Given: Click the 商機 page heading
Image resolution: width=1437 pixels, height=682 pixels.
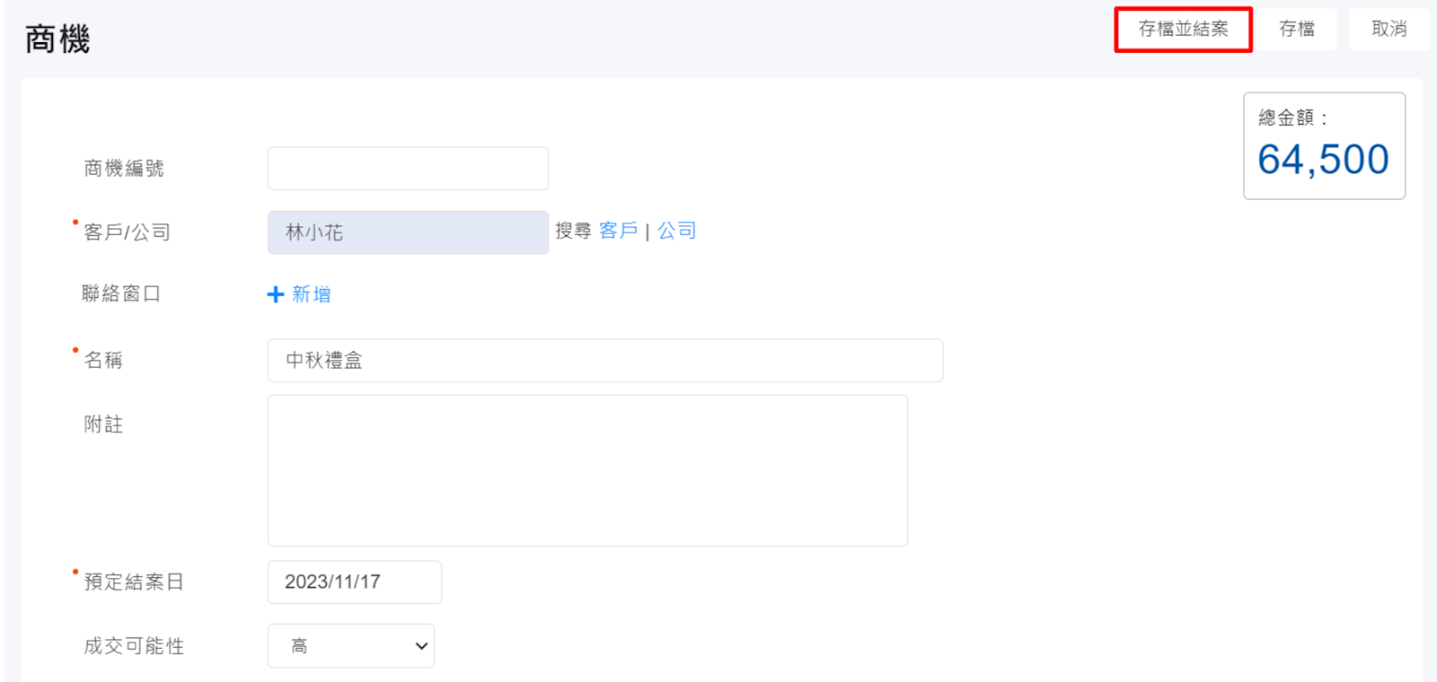Looking at the screenshot, I should click(57, 39).
